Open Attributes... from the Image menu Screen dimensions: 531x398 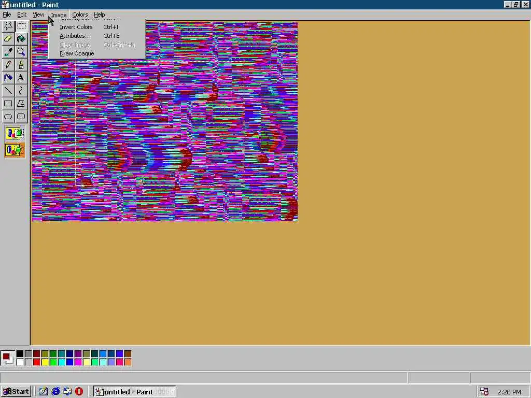pyautogui.click(x=97, y=36)
